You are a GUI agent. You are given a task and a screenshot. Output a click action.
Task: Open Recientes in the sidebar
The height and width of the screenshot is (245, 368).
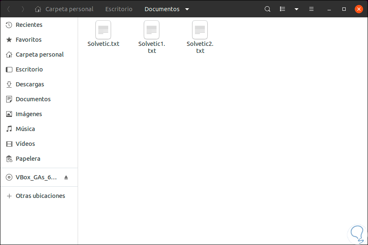pyautogui.click(x=29, y=25)
